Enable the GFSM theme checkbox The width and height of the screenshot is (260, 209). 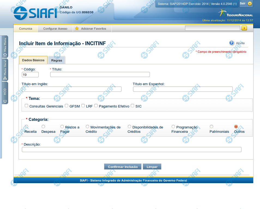[x=66, y=106]
